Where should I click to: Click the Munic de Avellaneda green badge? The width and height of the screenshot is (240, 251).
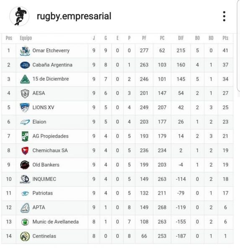pyautogui.click(x=25, y=222)
